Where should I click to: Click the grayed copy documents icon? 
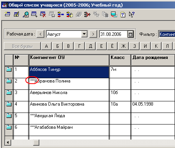click(x=105, y=14)
